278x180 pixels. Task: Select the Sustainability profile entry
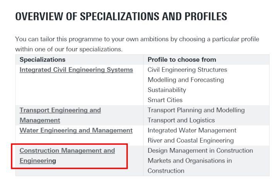point(167,90)
